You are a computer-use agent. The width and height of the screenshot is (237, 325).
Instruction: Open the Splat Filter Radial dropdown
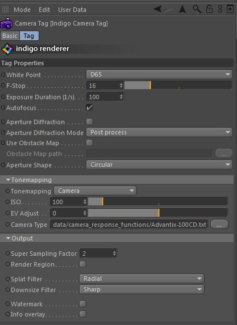142,279
